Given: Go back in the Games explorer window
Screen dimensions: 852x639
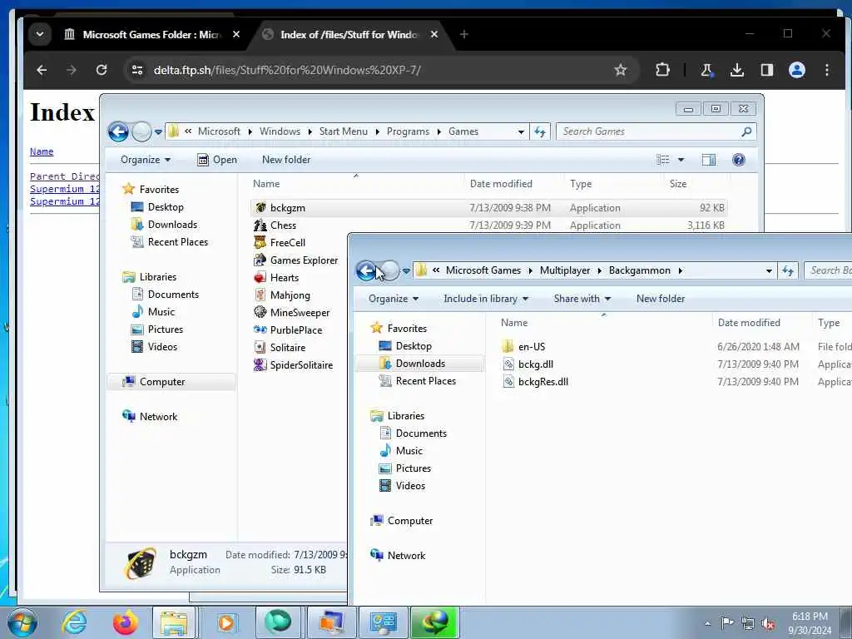Looking at the screenshot, I should pyautogui.click(x=118, y=131).
